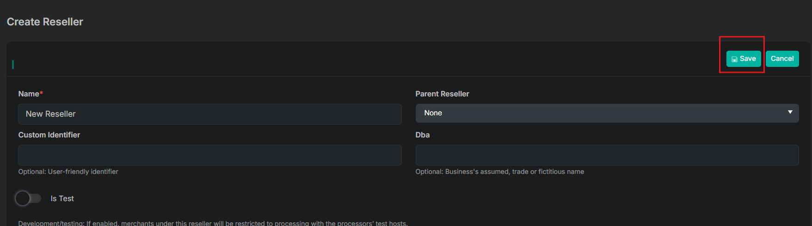This screenshot has width=812, height=226.
Task: Click the Parent Reseller dropdown arrow
Action: pyautogui.click(x=790, y=112)
